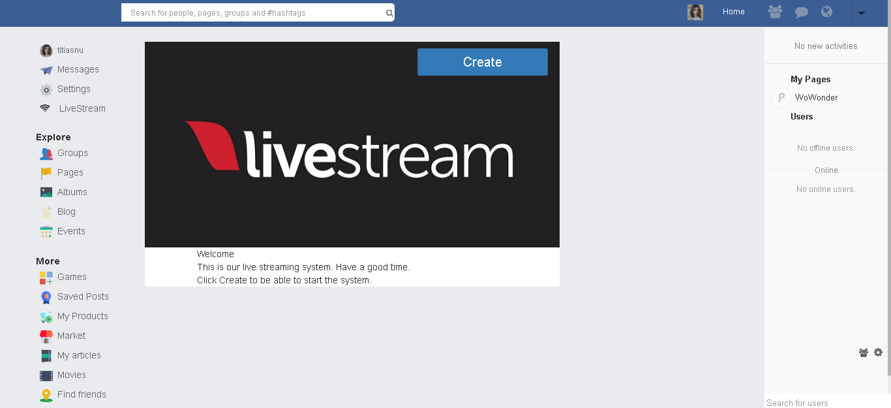Click the Market storefront icon
This screenshot has width=891, height=408.
coord(46,336)
